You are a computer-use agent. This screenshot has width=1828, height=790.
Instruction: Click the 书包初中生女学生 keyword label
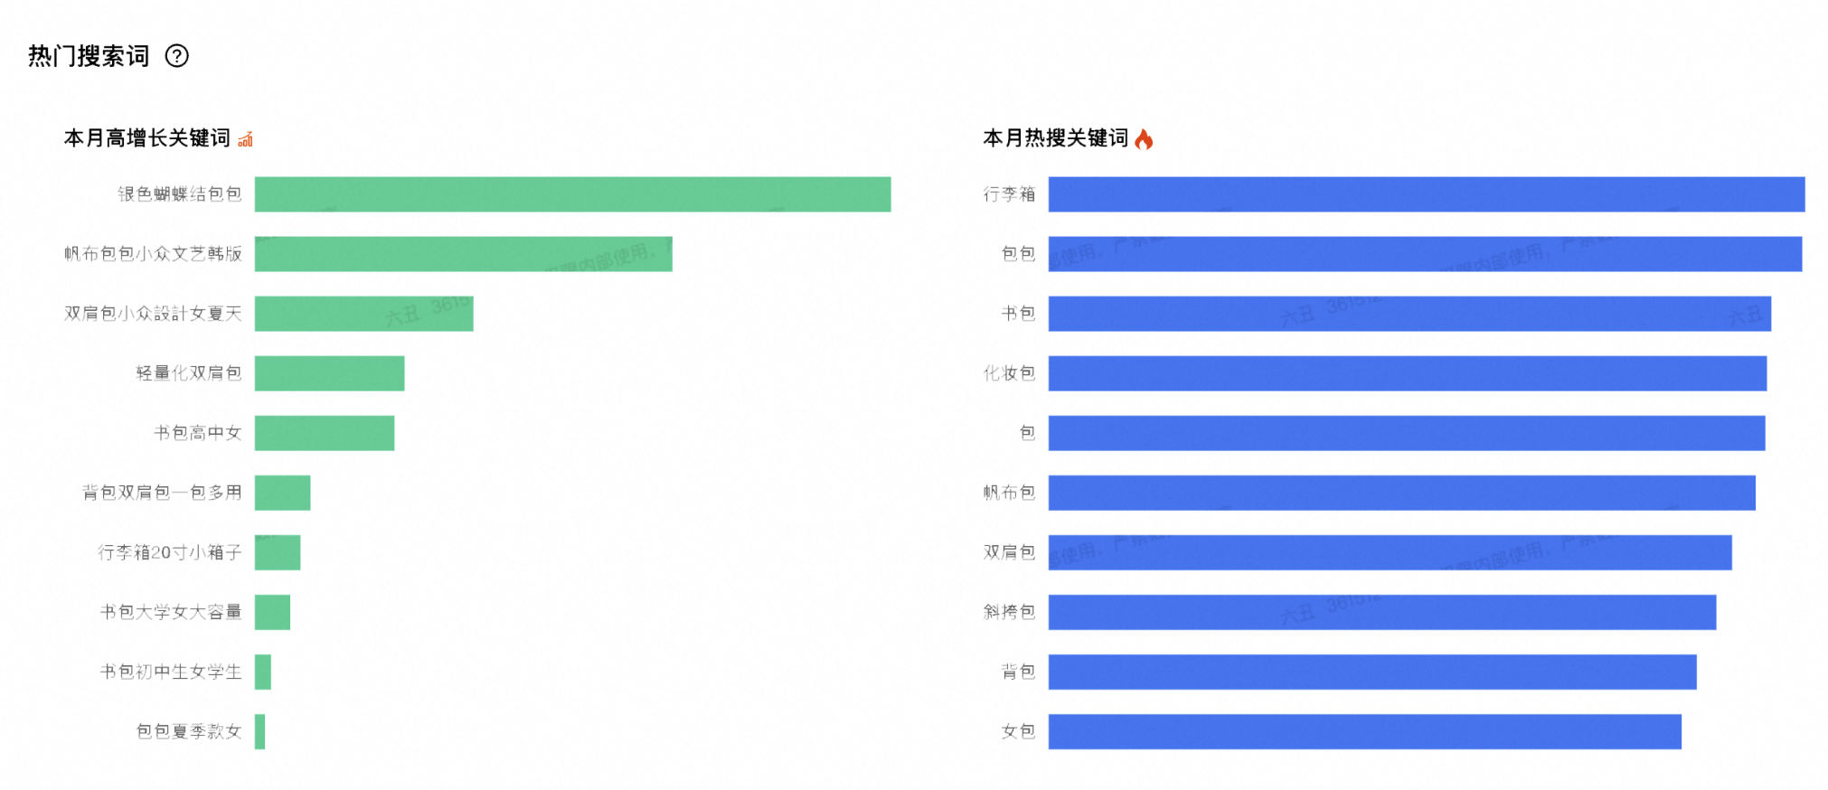pyautogui.click(x=171, y=672)
